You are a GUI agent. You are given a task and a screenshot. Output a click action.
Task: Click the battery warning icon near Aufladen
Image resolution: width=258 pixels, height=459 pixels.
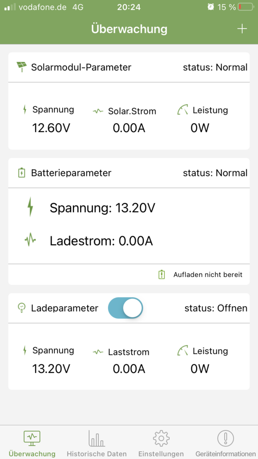[x=161, y=275]
